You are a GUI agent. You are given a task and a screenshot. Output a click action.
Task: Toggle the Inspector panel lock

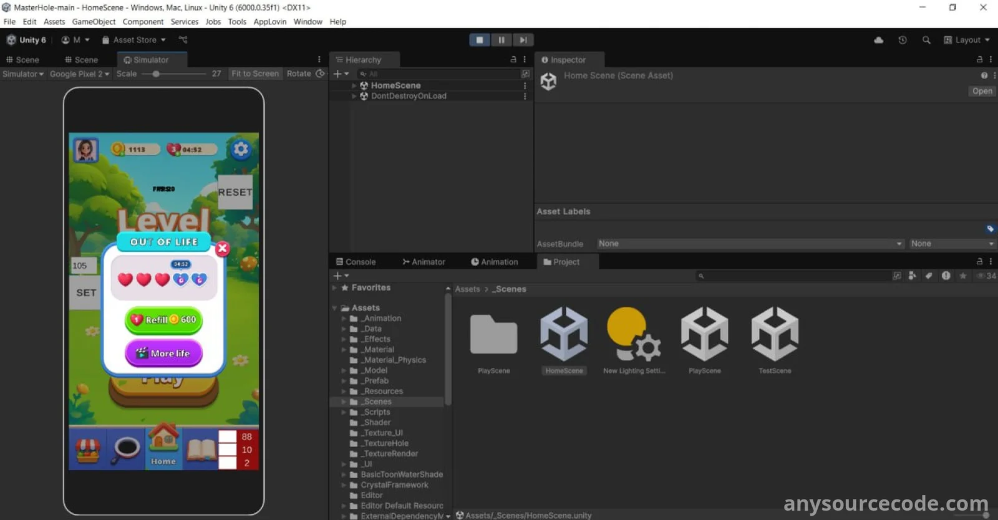(979, 60)
